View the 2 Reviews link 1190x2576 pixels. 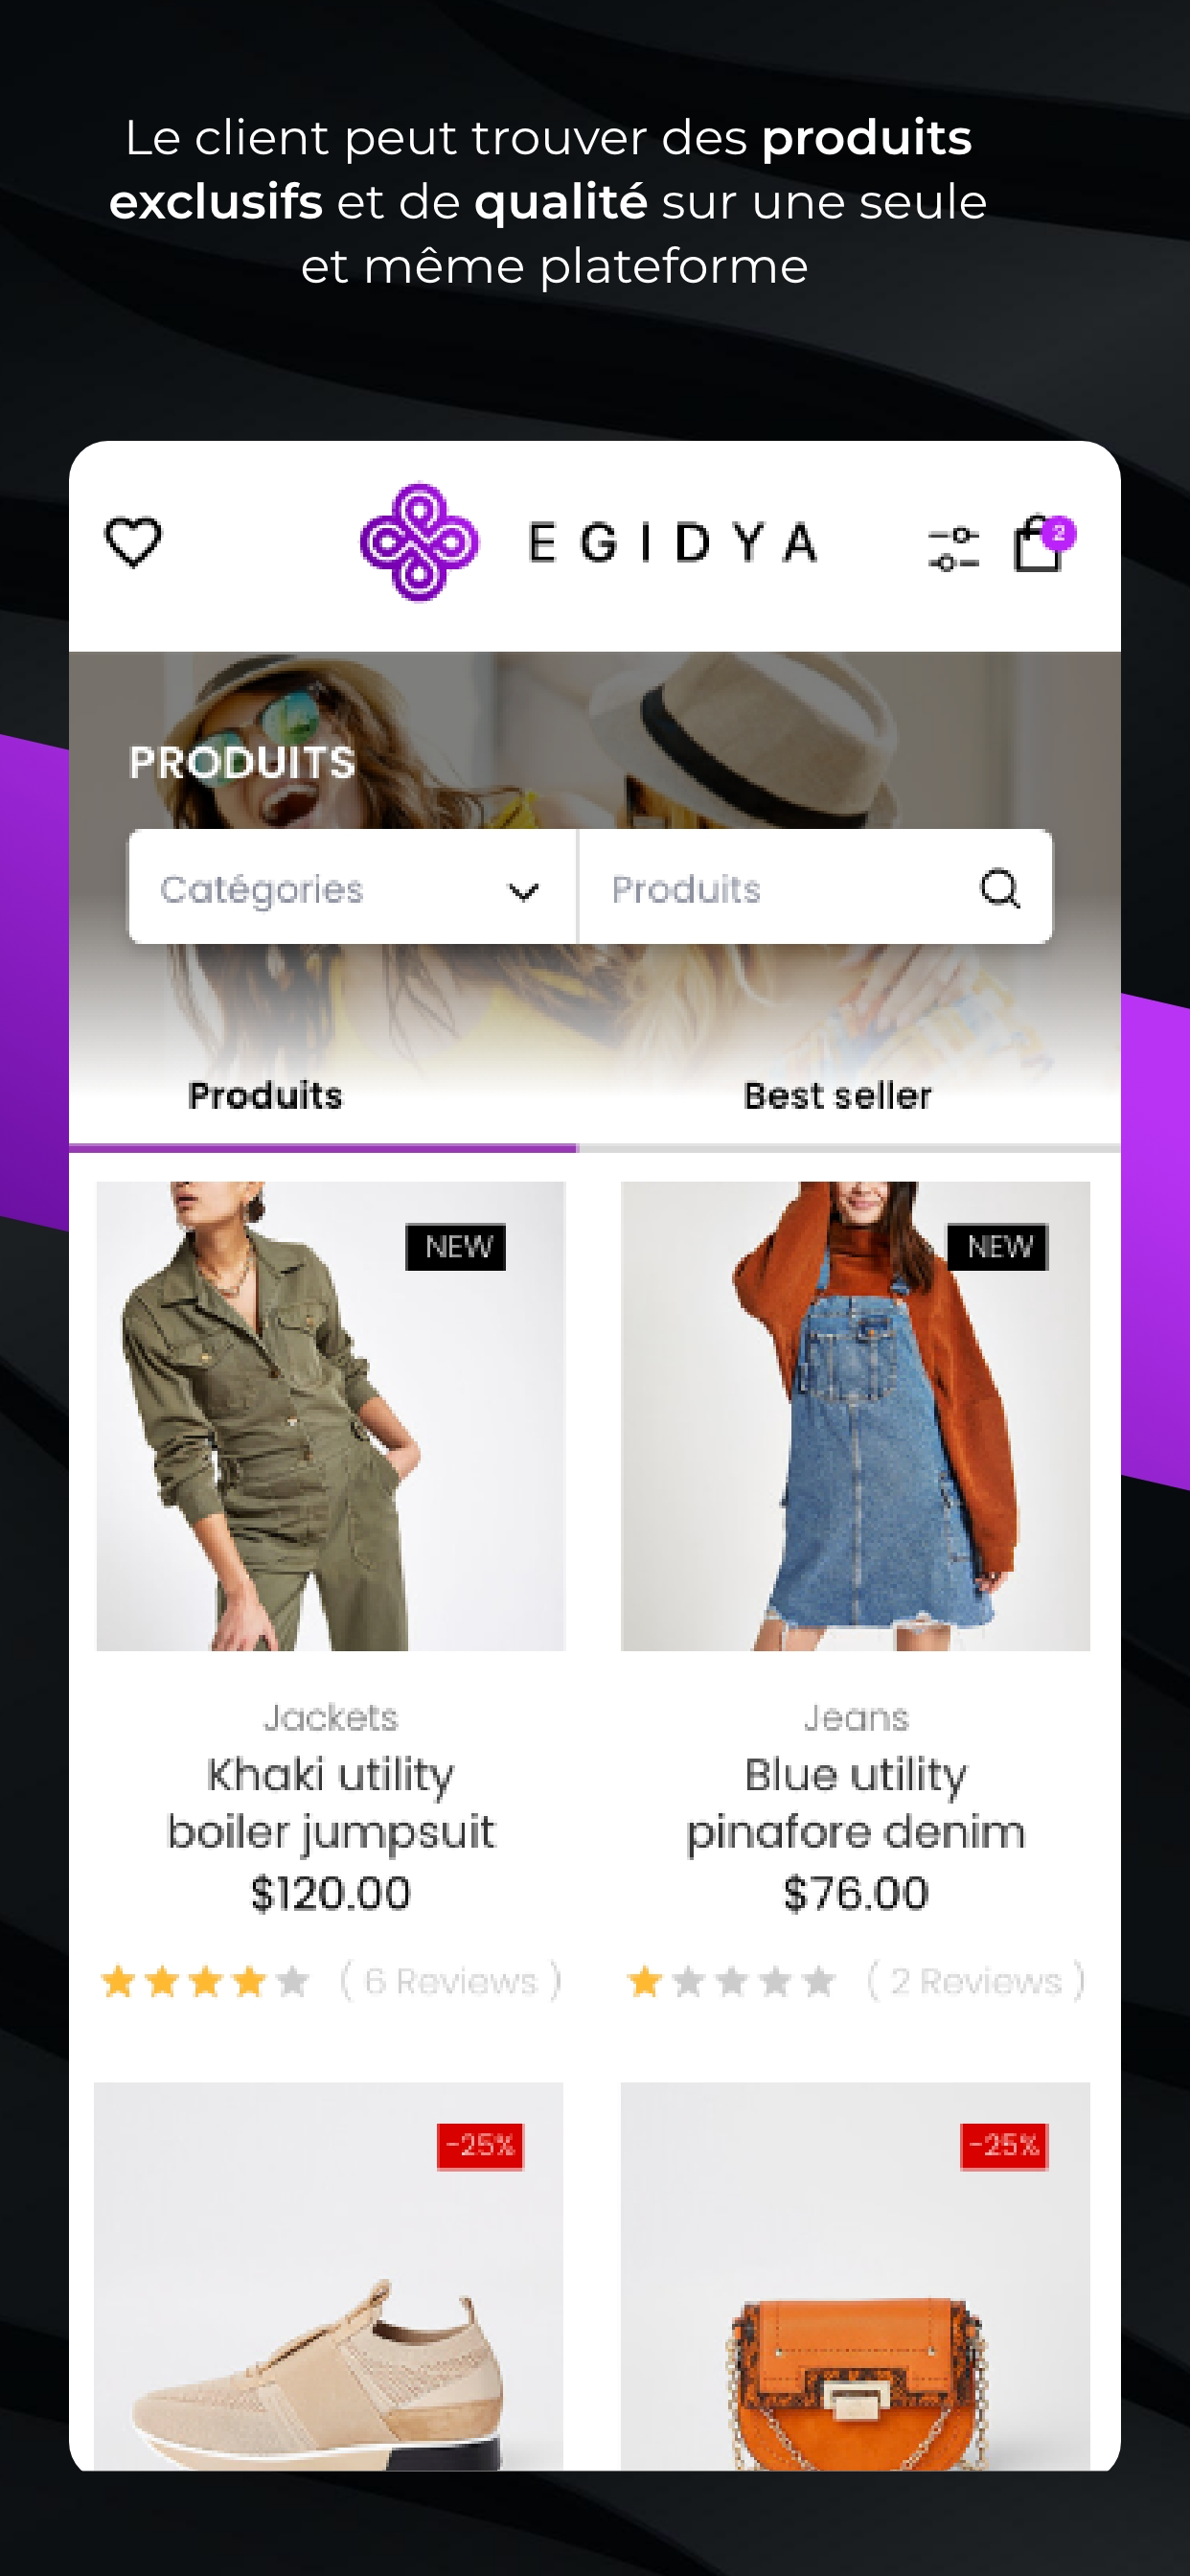[976, 1981]
